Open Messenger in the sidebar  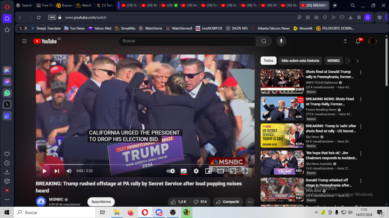7,82
